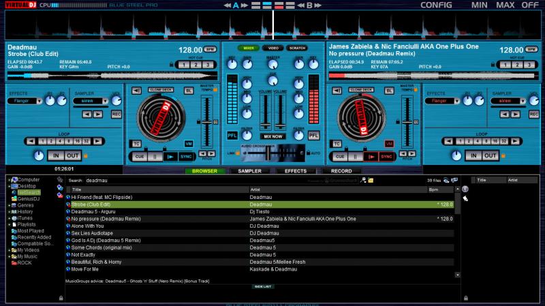The height and width of the screenshot is (306, 545).
Task: Click the right deck TC button
Action: tap(337, 144)
